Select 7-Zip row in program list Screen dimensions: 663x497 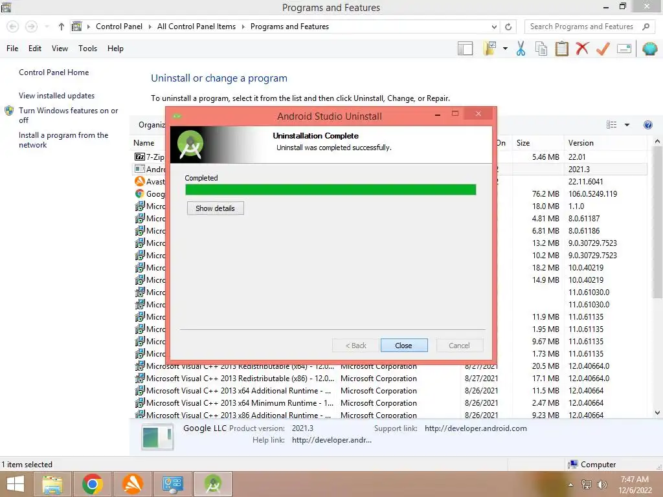(x=150, y=157)
